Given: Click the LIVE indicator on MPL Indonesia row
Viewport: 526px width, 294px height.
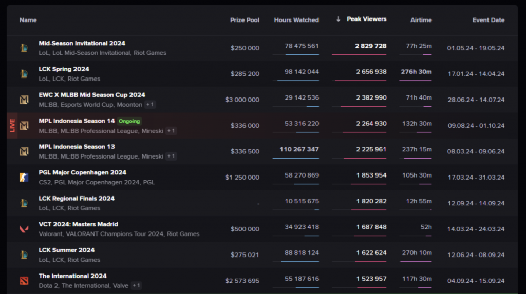Looking at the screenshot, I should [x=12, y=125].
